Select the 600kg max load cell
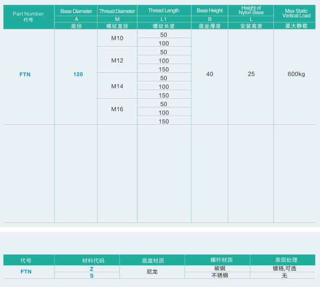The image size is (320, 287). click(296, 74)
